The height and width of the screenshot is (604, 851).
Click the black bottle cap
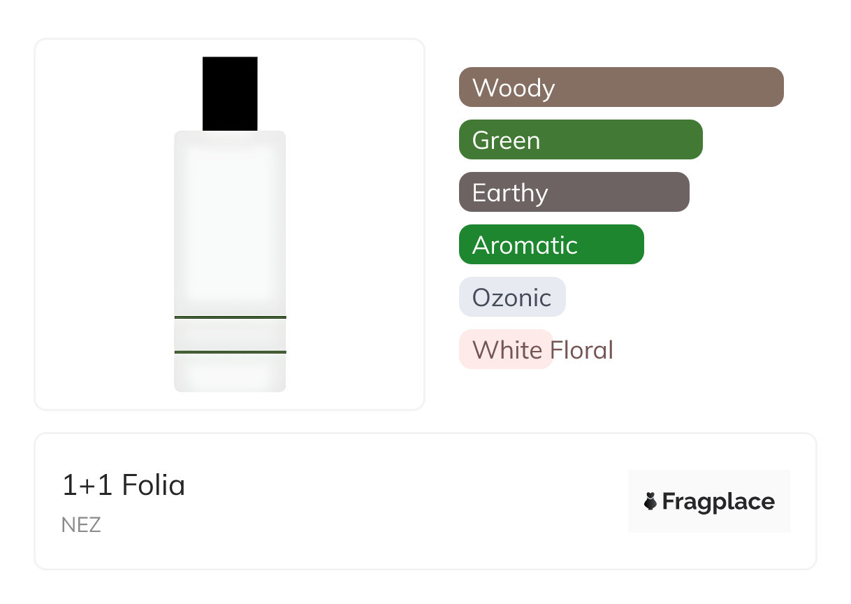coord(230,94)
